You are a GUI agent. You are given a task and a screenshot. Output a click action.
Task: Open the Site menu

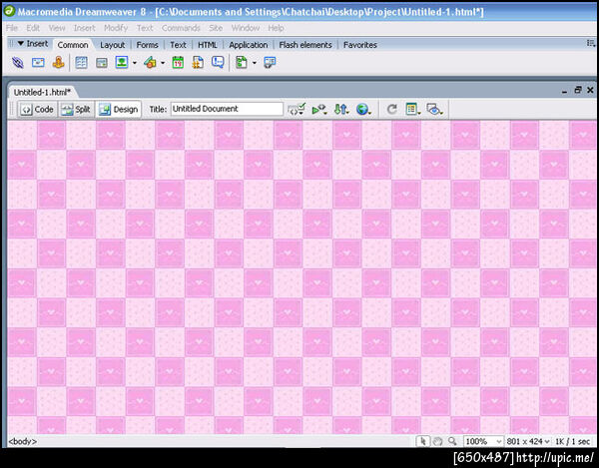[216, 28]
